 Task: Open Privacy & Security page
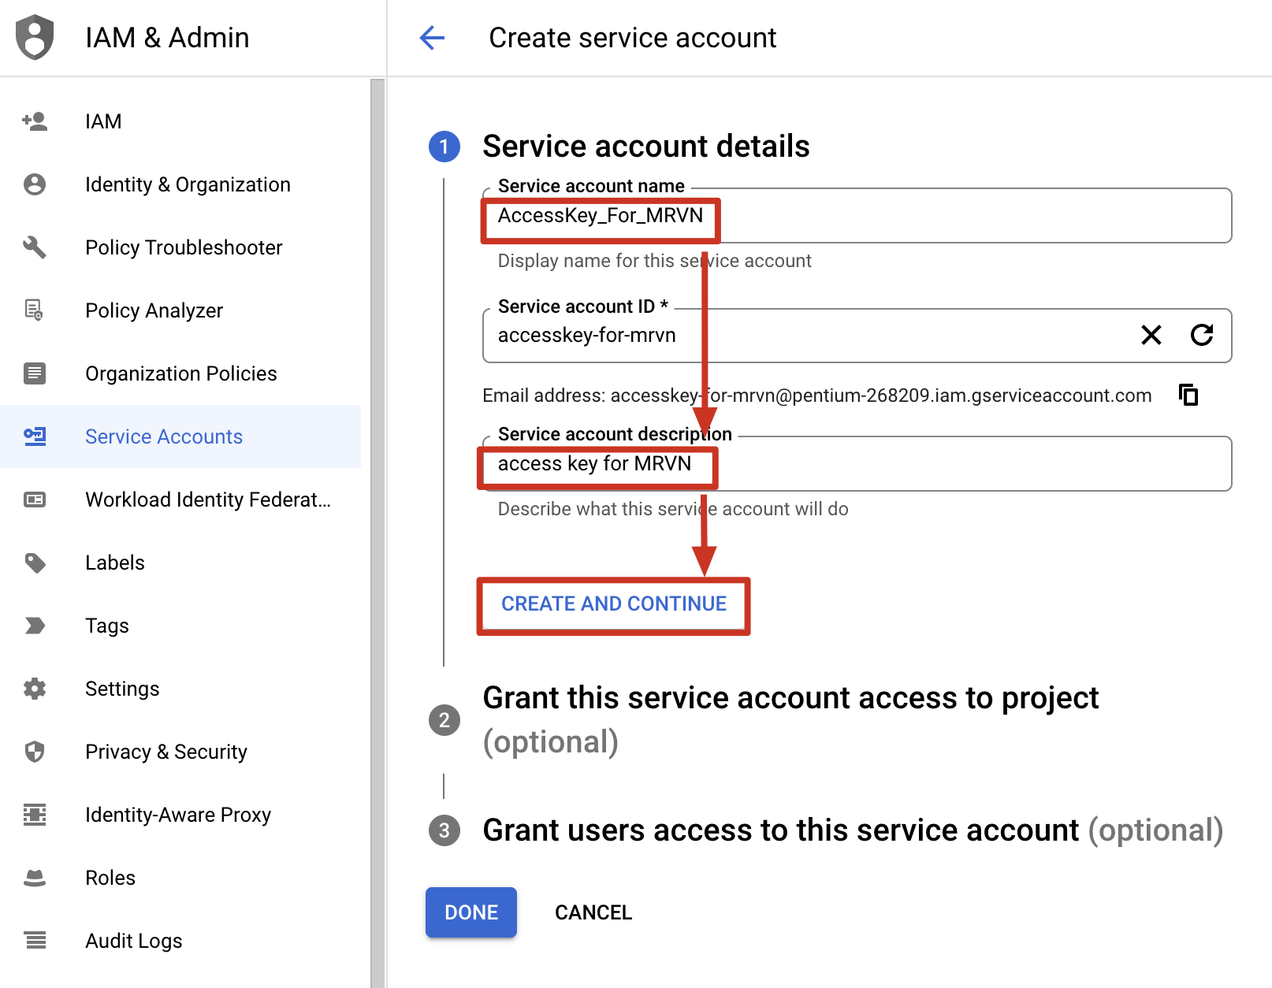(x=180, y=752)
